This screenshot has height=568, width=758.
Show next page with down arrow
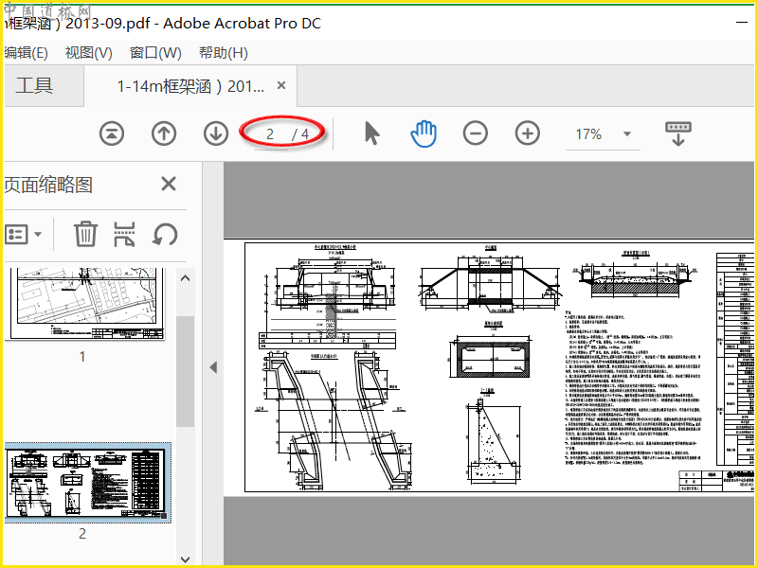[216, 133]
